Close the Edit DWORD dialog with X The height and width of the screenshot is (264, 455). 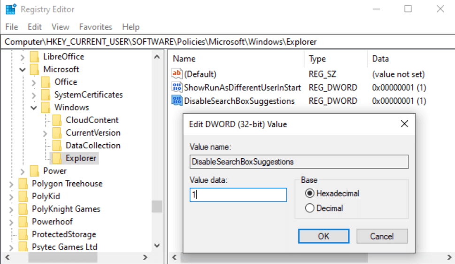[404, 124]
